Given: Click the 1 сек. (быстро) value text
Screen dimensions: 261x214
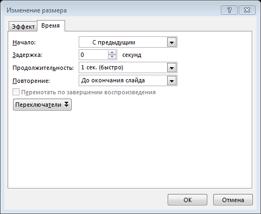Looking at the screenshot, I should click(102, 68).
